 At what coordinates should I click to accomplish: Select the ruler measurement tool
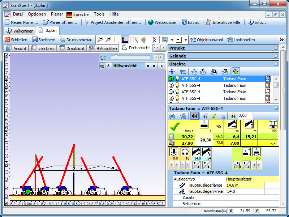point(125,40)
